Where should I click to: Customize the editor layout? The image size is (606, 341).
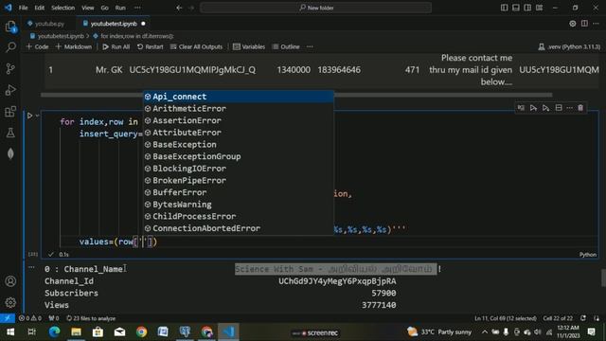pos(539,8)
